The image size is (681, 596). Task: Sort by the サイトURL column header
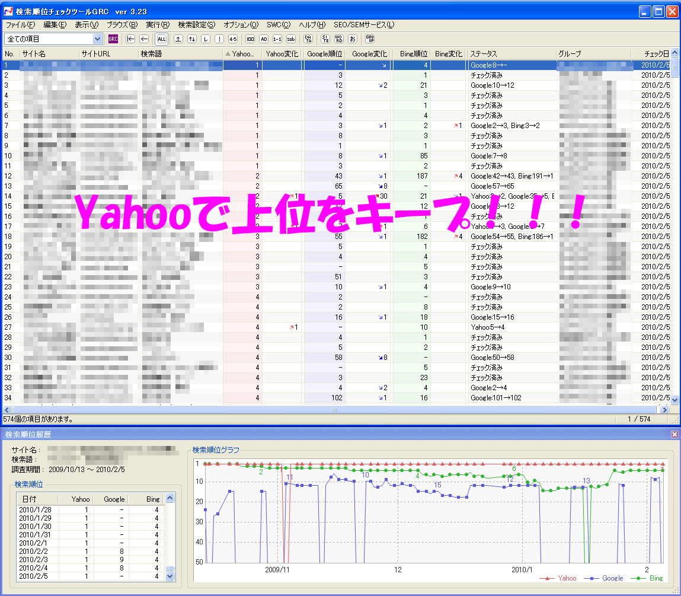[x=108, y=54]
